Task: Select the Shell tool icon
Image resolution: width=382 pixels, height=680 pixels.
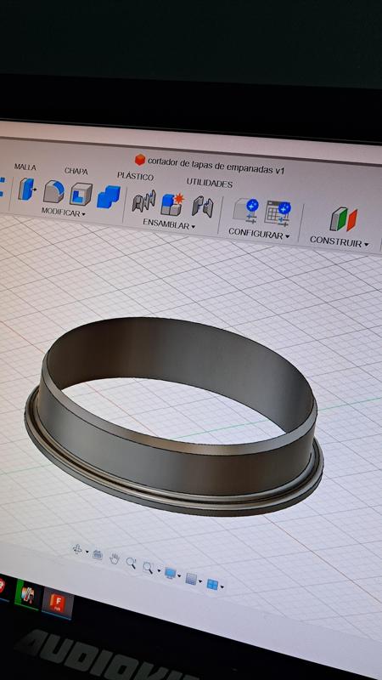Action: point(81,194)
